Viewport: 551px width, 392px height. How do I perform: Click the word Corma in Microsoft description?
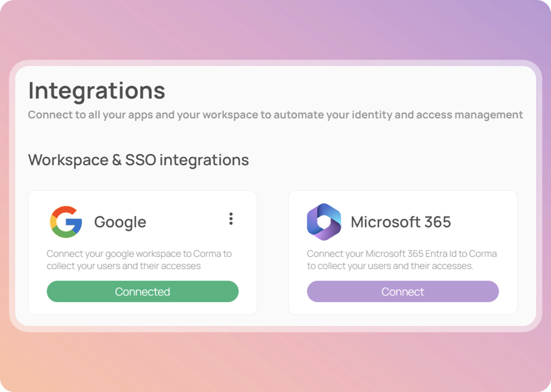483,254
